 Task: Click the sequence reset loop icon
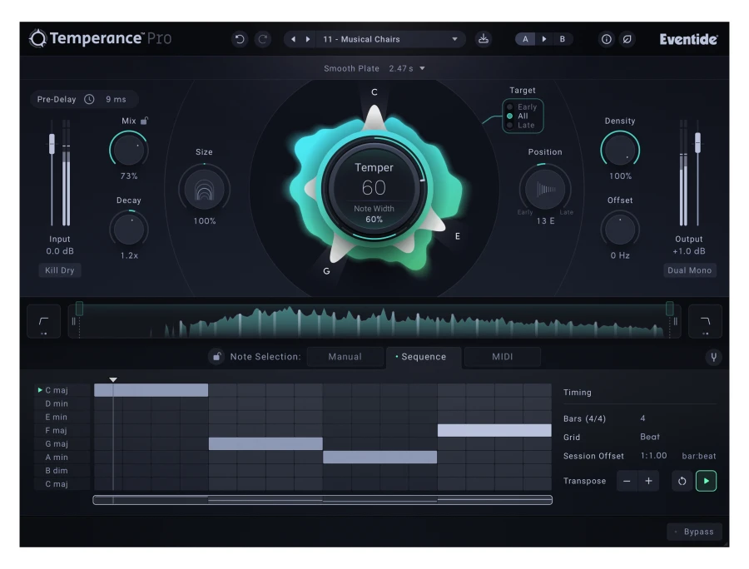[x=682, y=481]
